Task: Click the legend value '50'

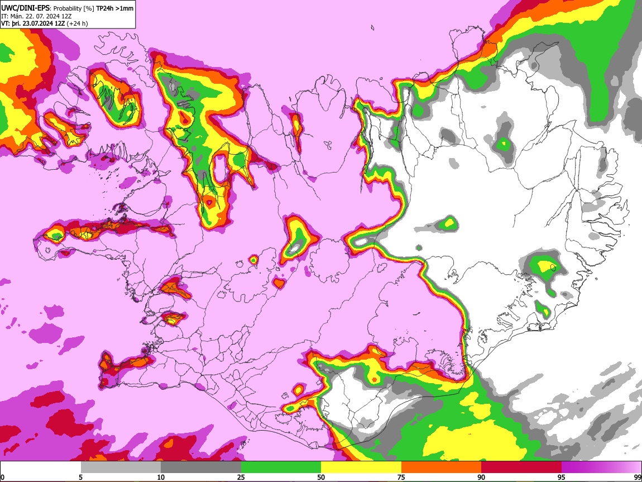Action: (x=321, y=477)
